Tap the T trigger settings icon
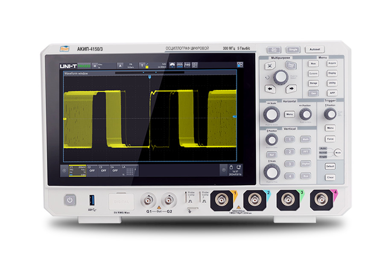389x265 pixels. click(142, 66)
